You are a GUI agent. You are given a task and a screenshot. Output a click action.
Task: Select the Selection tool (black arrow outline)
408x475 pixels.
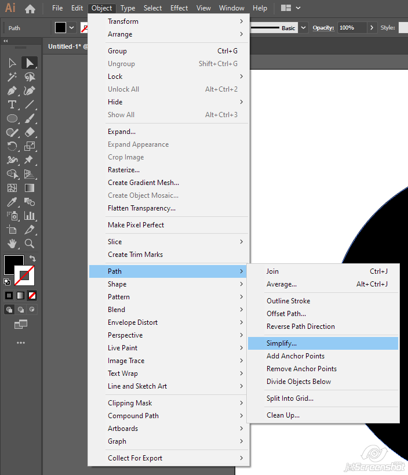[x=12, y=63]
